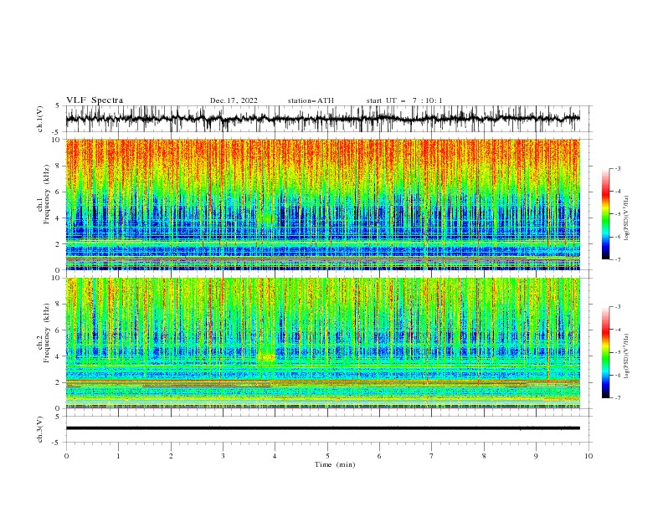
Task: Click the "-5" tick on ch.1 color bar
Action: click(617, 214)
